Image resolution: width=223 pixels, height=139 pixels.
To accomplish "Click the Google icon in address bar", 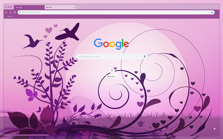I will pos(20,13).
